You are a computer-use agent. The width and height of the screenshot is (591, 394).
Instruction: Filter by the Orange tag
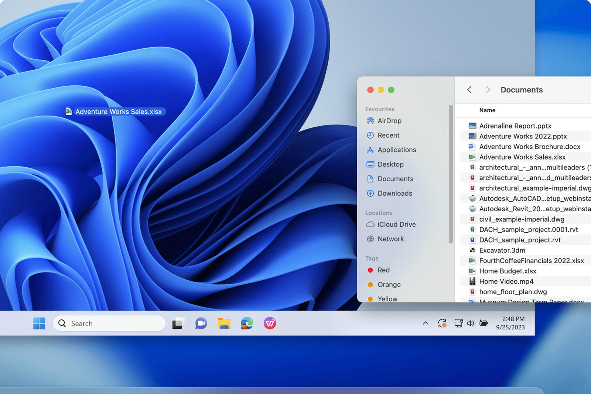[x=389, y=284]
